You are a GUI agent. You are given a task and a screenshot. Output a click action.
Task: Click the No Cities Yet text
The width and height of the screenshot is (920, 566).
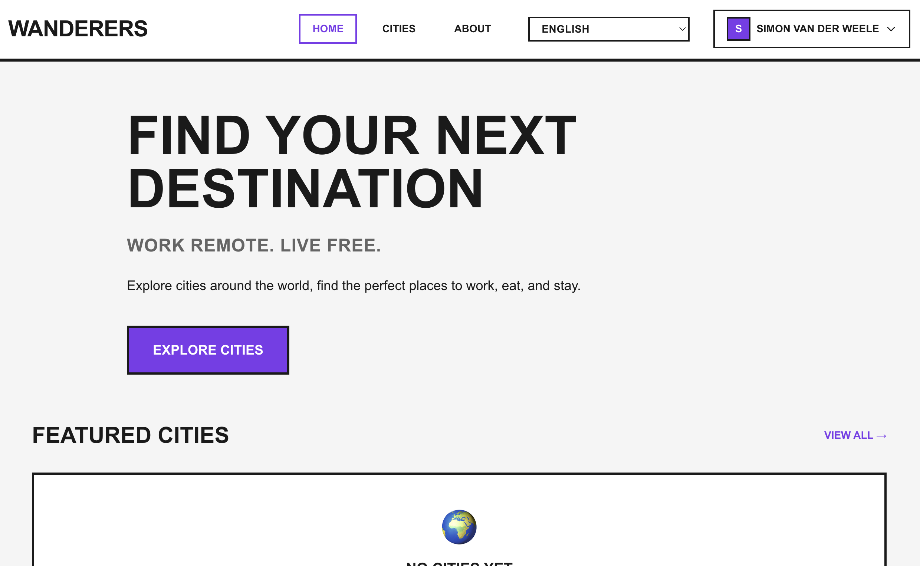click(x=459, y=562)
